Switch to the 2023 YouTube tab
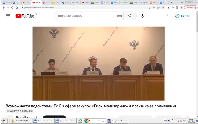 pos(85,3)
